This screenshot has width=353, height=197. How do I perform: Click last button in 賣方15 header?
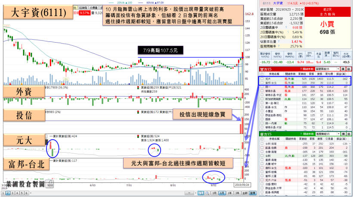349,134
